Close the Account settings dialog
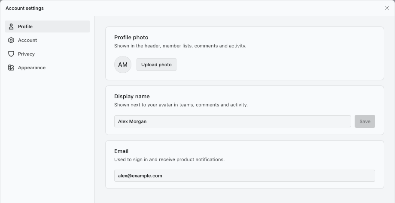Screen dimensions: 395x203 [x=387, y=8]
